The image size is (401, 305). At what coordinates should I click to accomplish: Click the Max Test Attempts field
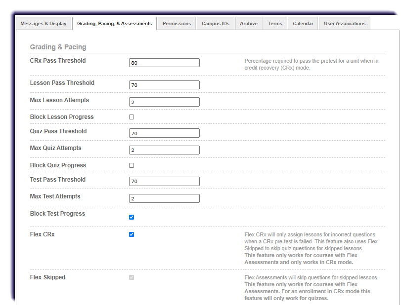point(164,198)
